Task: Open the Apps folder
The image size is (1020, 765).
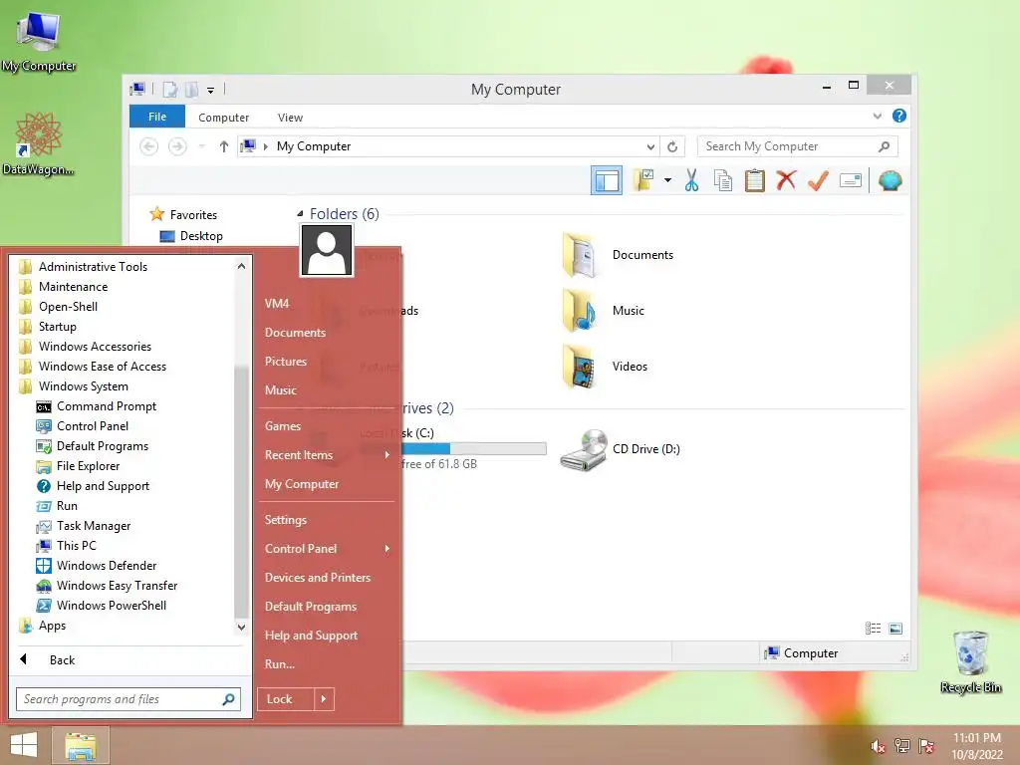Action: tap(52, 626)
